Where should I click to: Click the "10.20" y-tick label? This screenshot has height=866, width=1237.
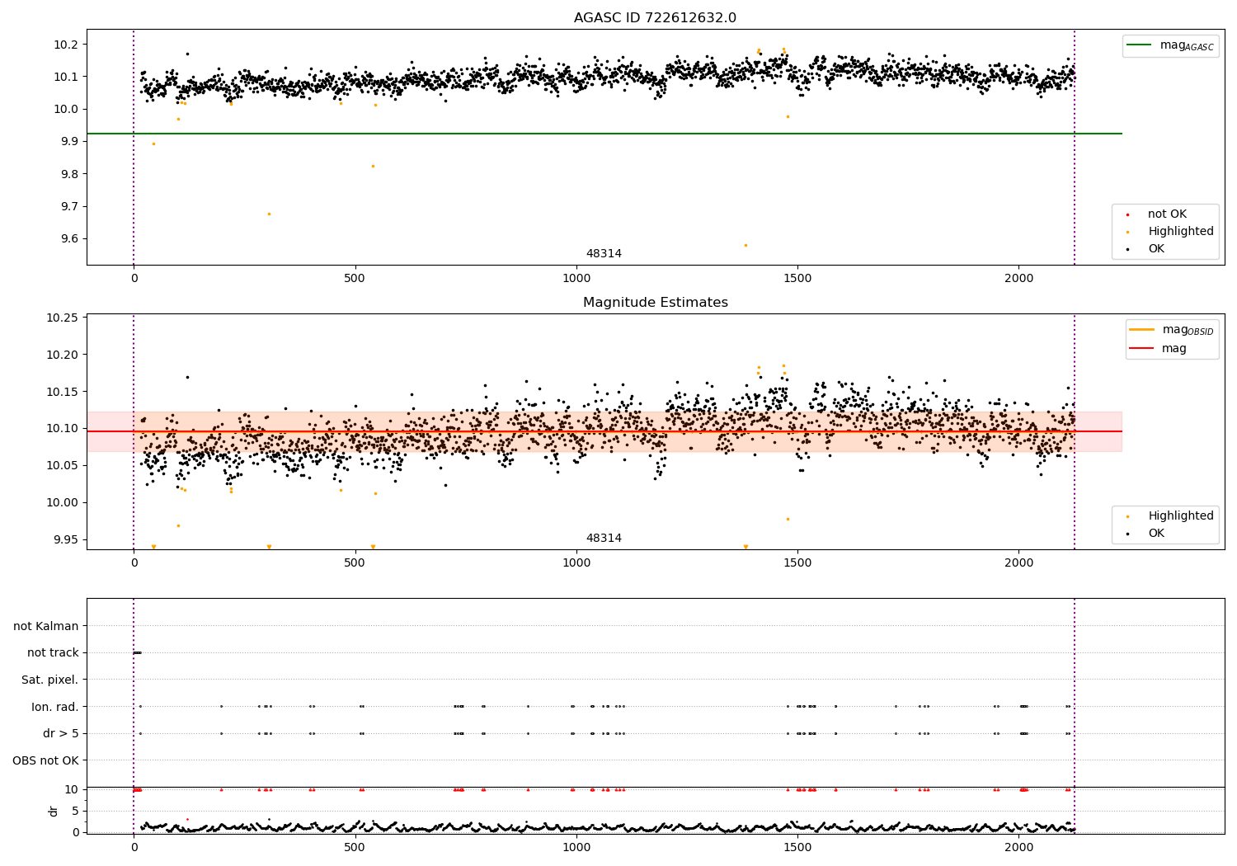point(61,355)
